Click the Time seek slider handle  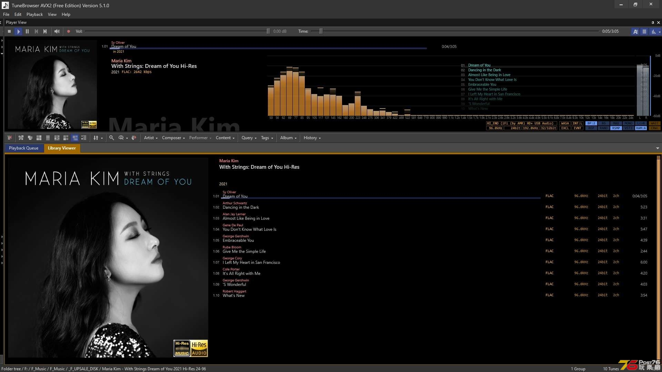click(321, 31)
